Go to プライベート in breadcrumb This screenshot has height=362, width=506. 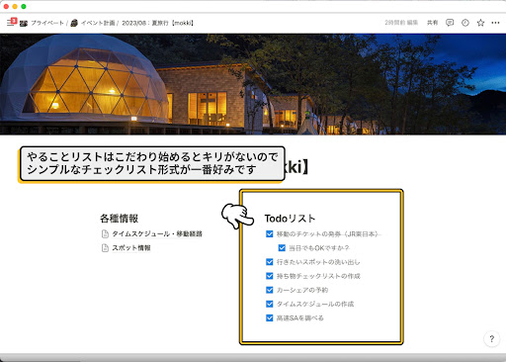[x=47, y=23]
